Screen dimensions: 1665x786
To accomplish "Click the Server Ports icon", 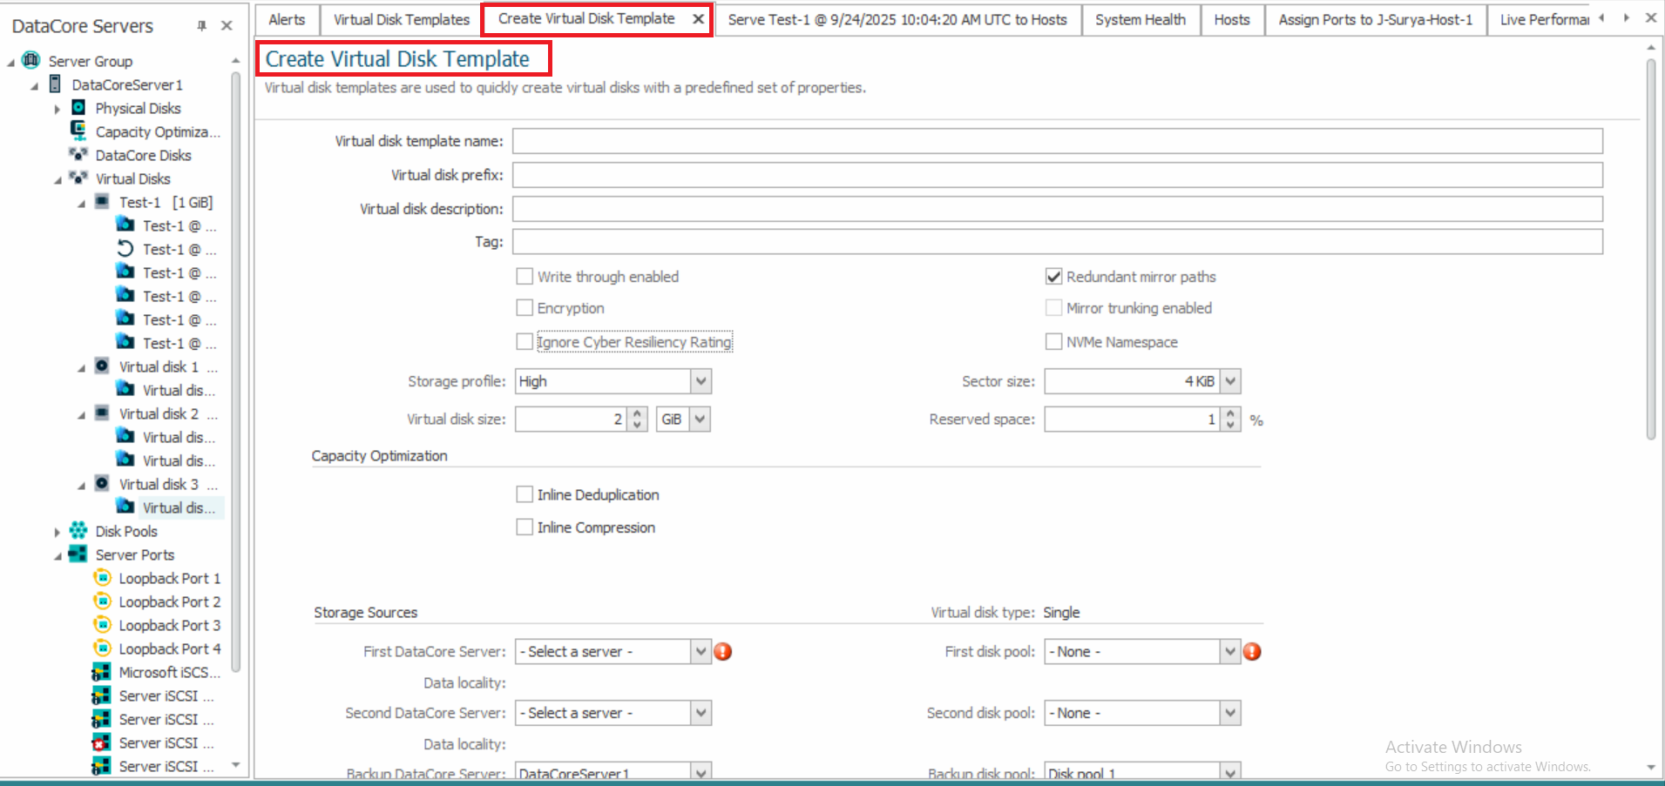I will tap(78, 554).
